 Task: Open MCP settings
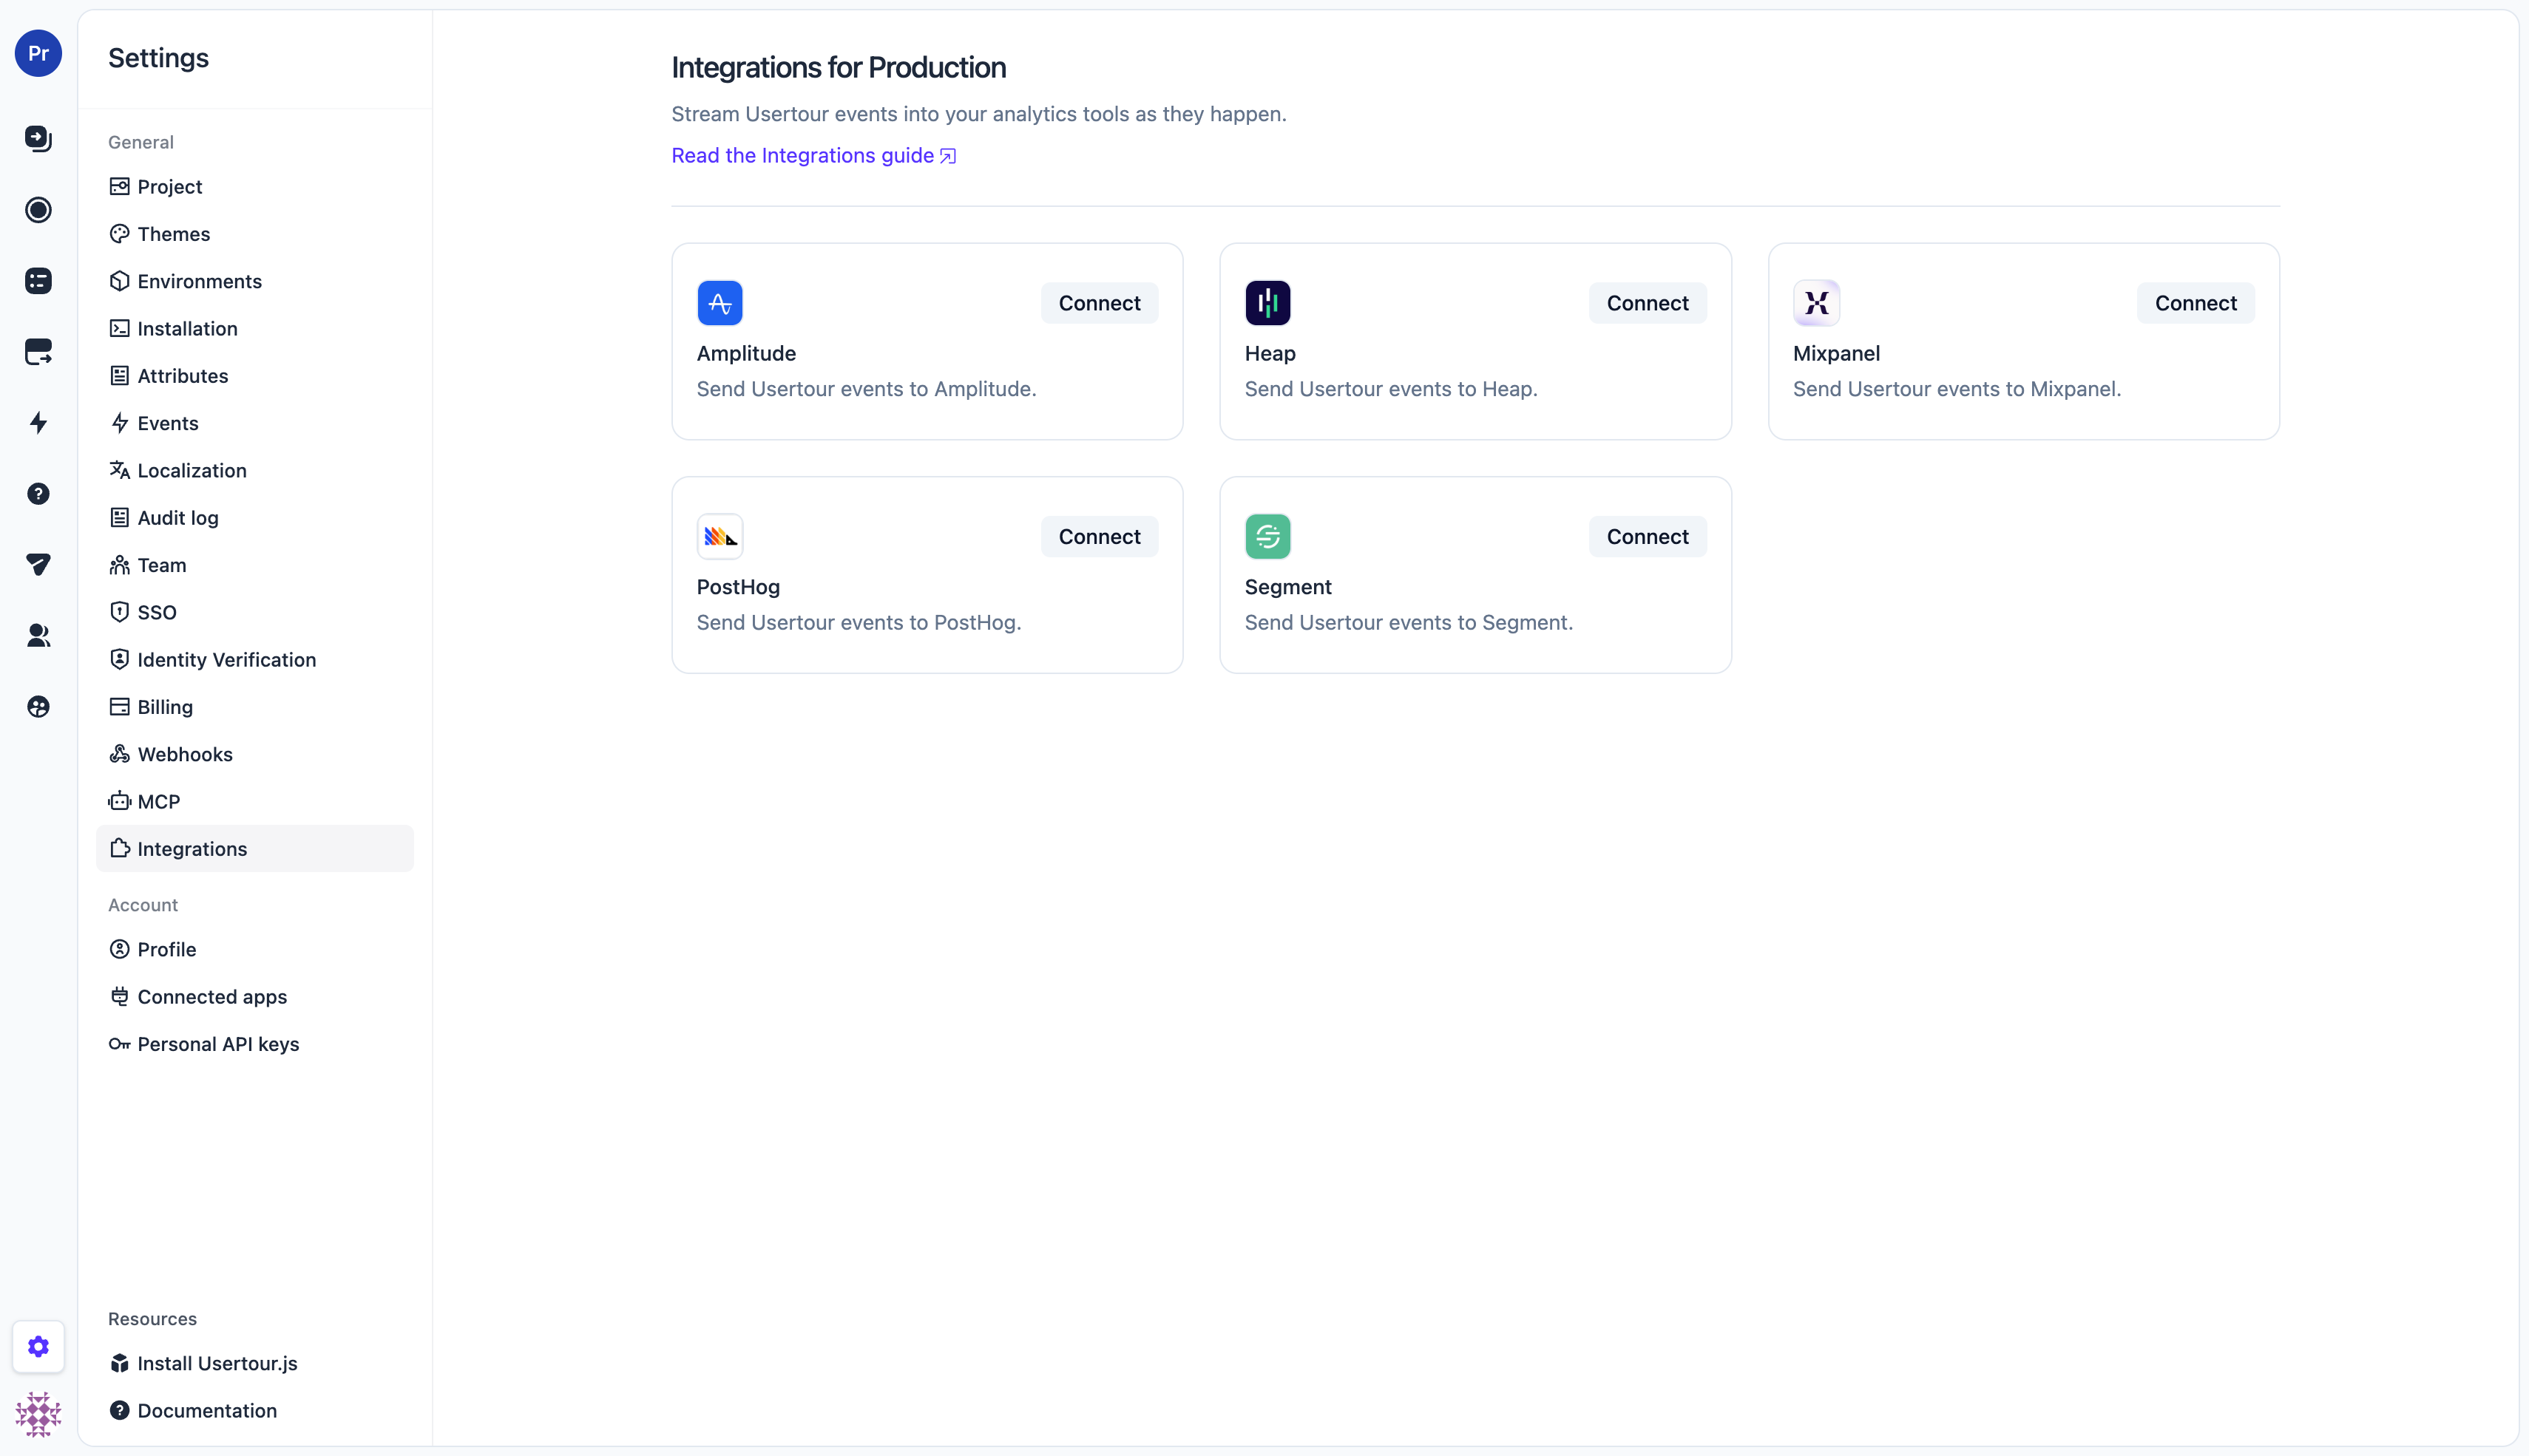point(254,801)
